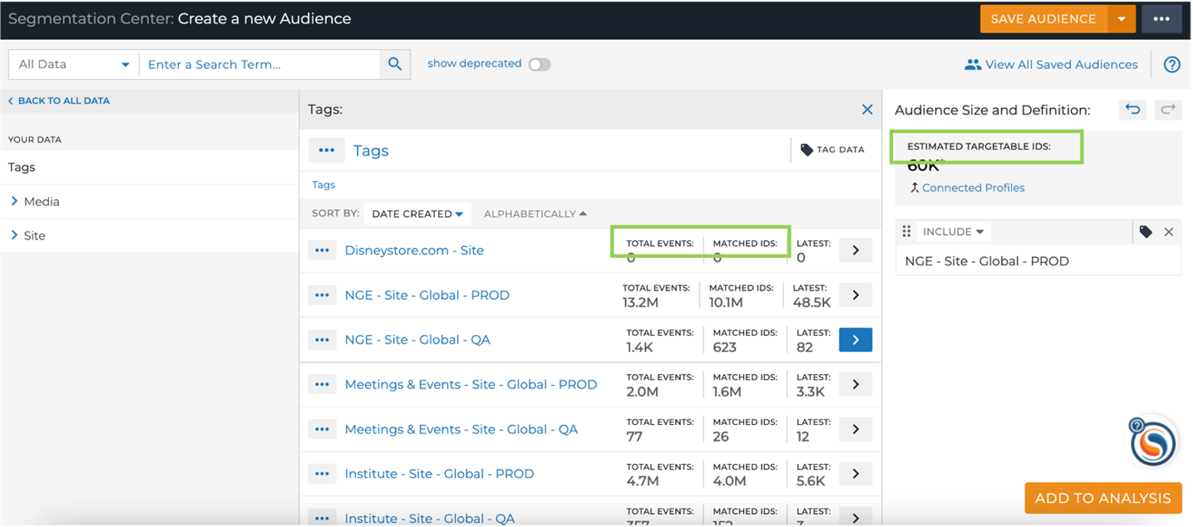Viewport: 1193px width, 527px height.
Task: Click the Add to Analysis button
Action: click(1102, 499)
